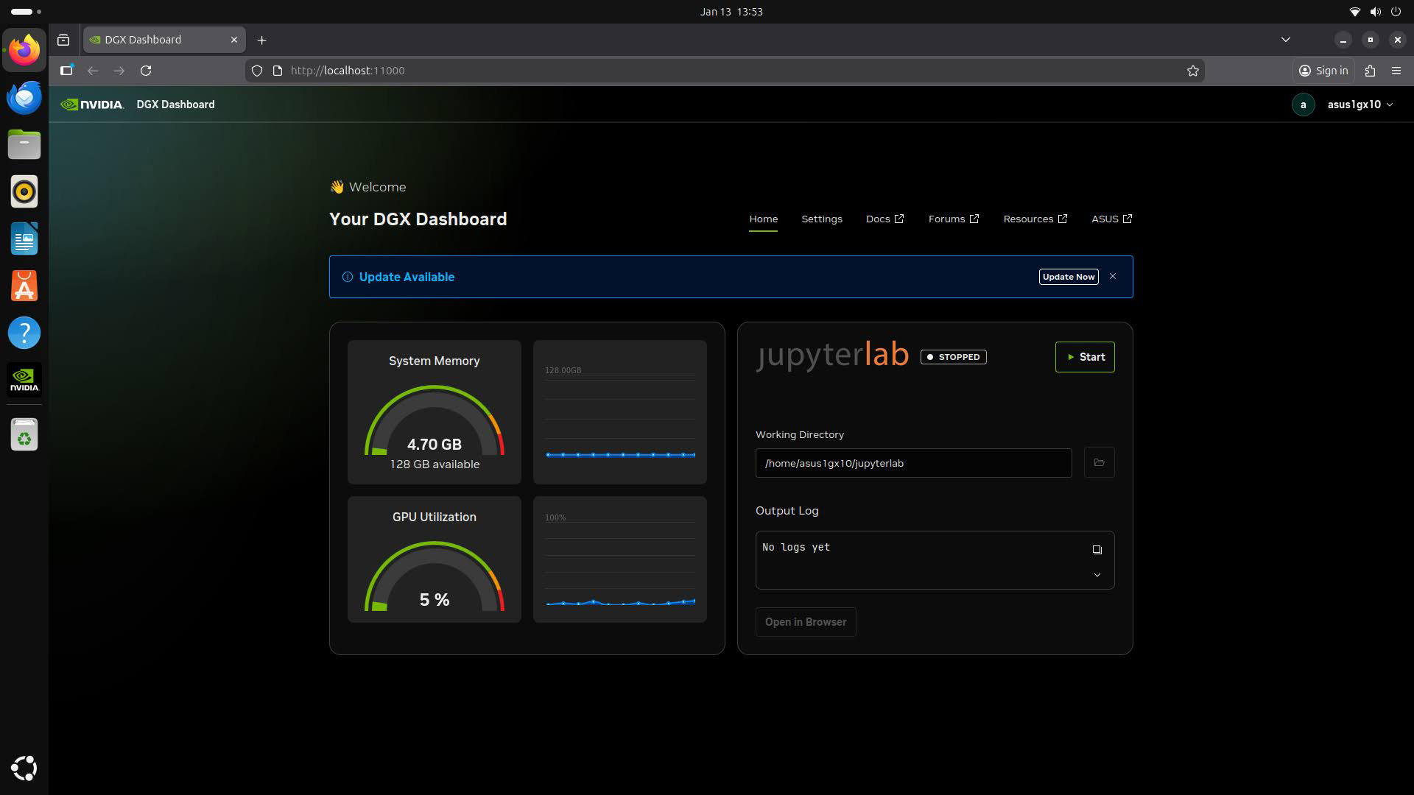The image size is (1414, 795).
Task: Open the list all tabs dropdown
Action: pos(1285,40)
